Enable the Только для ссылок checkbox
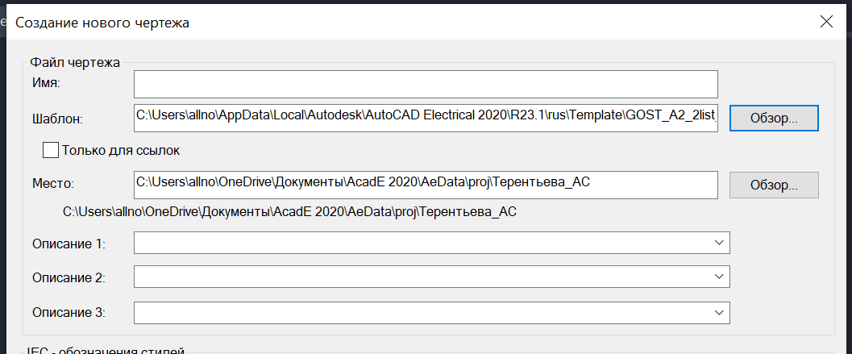The width and height of the screenshot is (852, 354). tap(51, 151)
